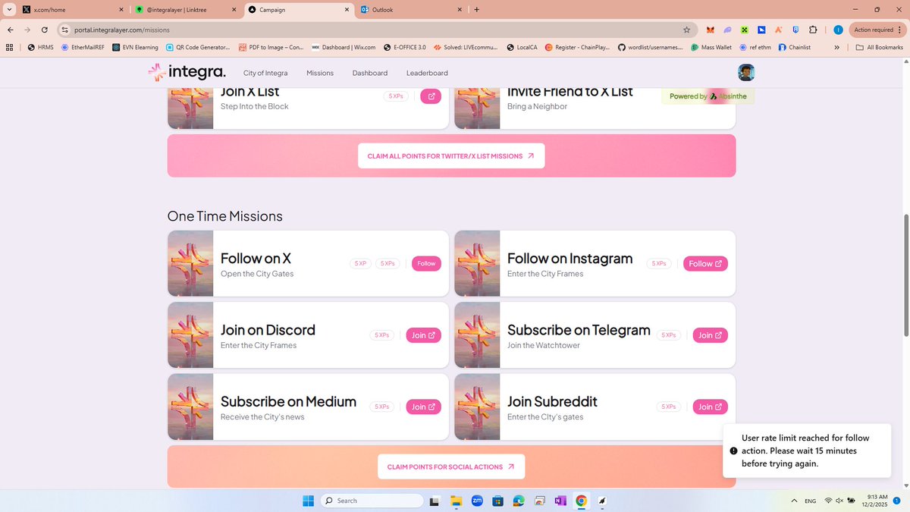910x512 pixels.
Task: Open City of Integra menu item
Action: pos(265,73)
